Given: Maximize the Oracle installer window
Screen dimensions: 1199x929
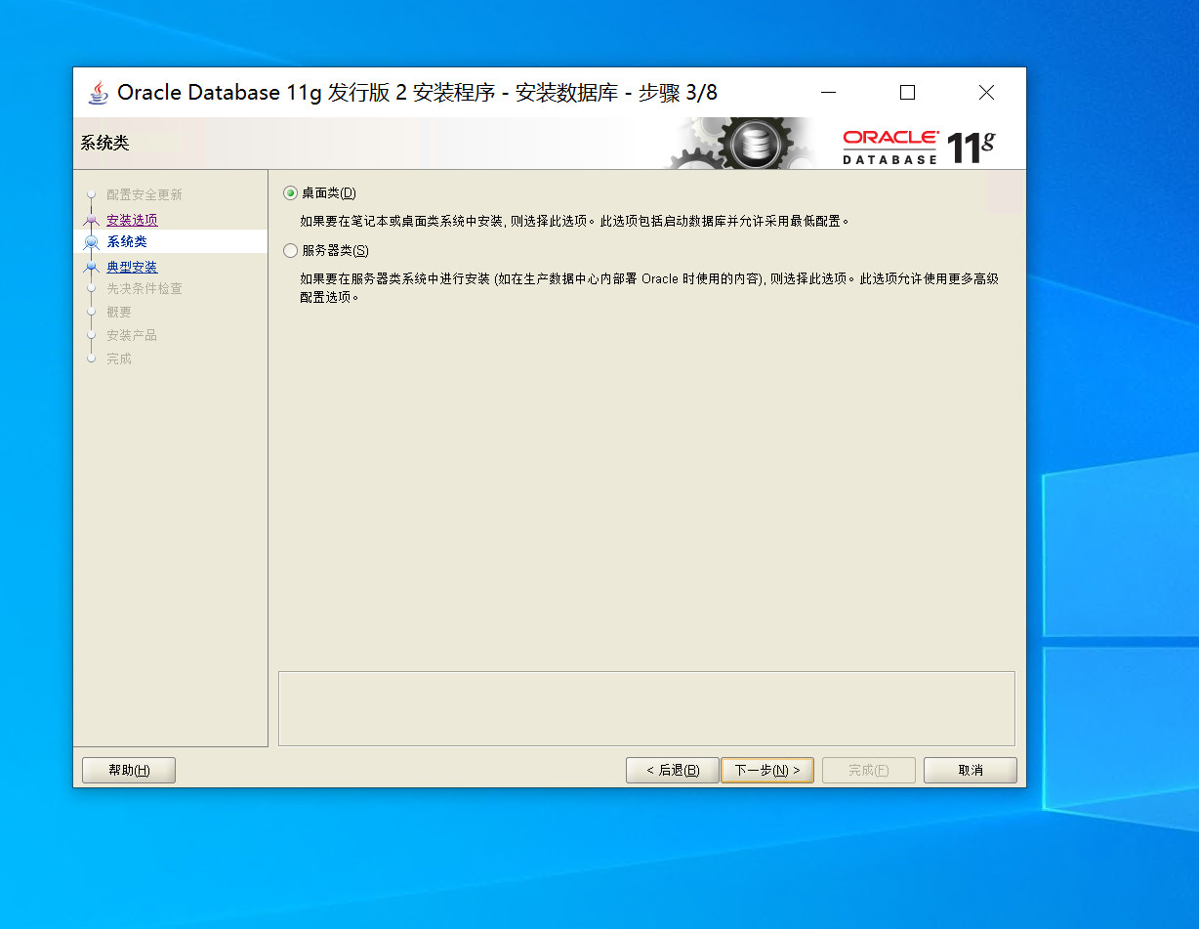Looking at the screenshot, I should (x=907, y=93).
